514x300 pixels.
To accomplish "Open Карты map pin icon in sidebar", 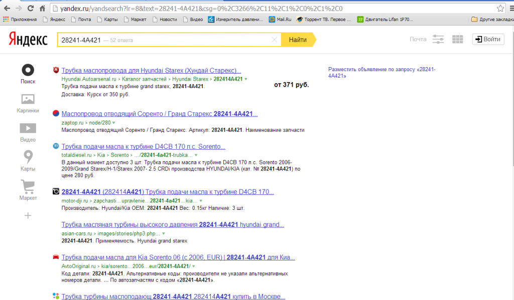I will point(28,157).
